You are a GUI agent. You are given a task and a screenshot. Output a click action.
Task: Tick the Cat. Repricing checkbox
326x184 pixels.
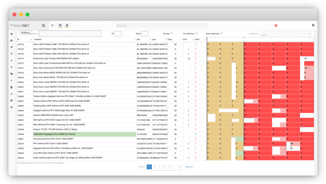point(196,33)
